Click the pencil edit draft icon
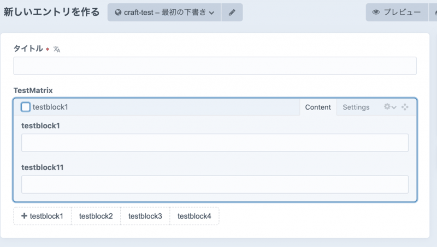Screen dimensions: 437x247 232,13
